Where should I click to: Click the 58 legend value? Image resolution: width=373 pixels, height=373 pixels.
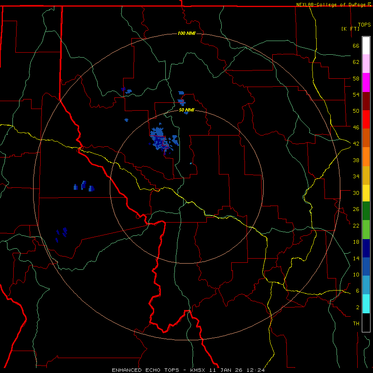pos(356,78)
